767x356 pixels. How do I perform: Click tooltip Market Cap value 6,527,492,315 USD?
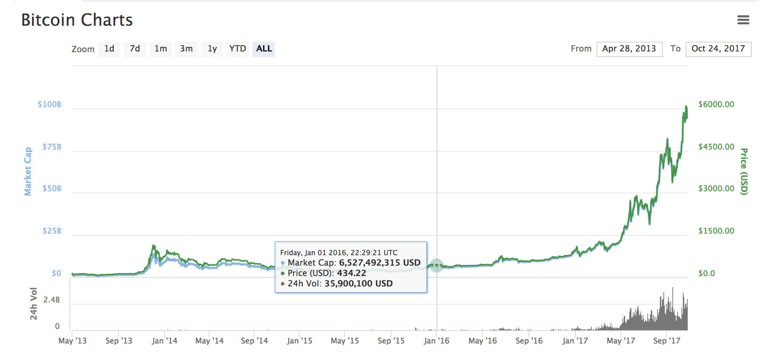pos(380,263)
